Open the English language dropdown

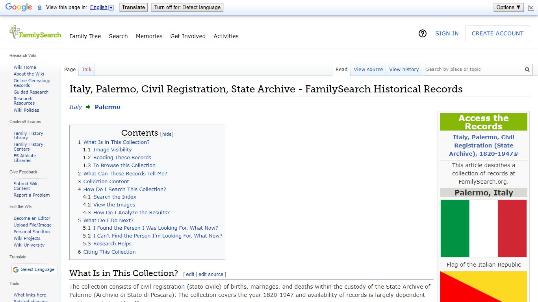pos(102,7)
